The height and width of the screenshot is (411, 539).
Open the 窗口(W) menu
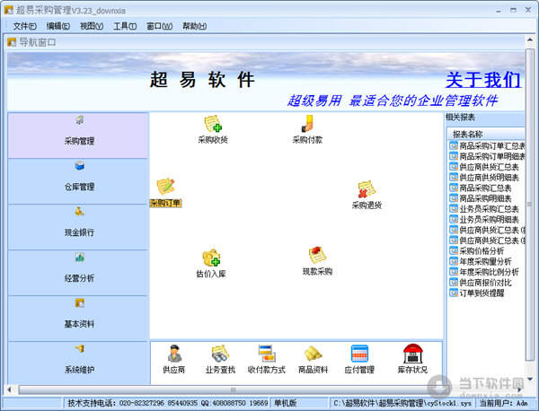pos(160,26)
